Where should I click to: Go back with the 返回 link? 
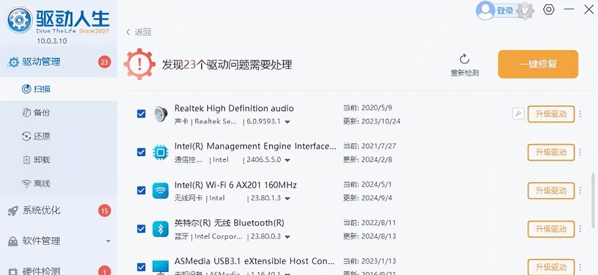pyautogui.click(x=138, y=32)
